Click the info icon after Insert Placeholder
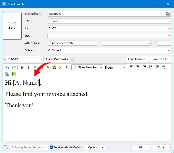Image resolution: width=174 pixels, height=153 pixels. click(73, 59)
